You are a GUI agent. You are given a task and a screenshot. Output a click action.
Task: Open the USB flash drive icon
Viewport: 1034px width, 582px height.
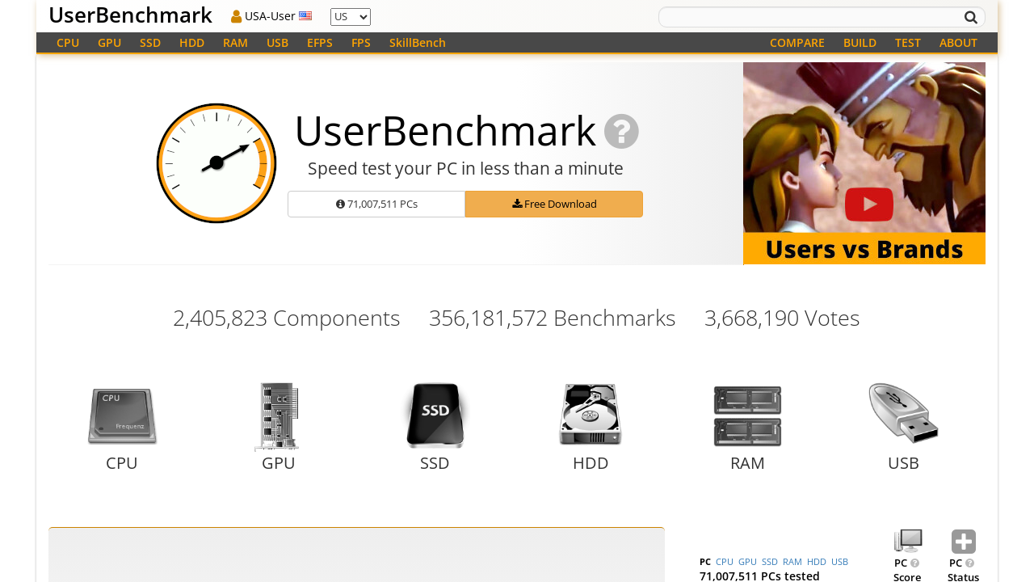click(x=903, y=413)
